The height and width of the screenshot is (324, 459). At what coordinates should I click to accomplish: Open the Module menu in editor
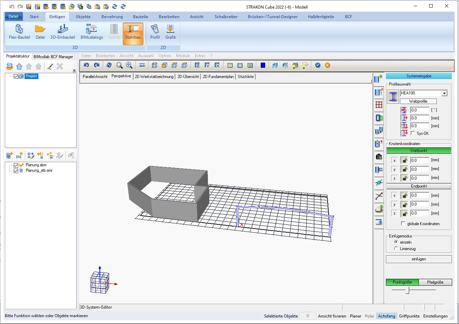[x=183, y=56]
